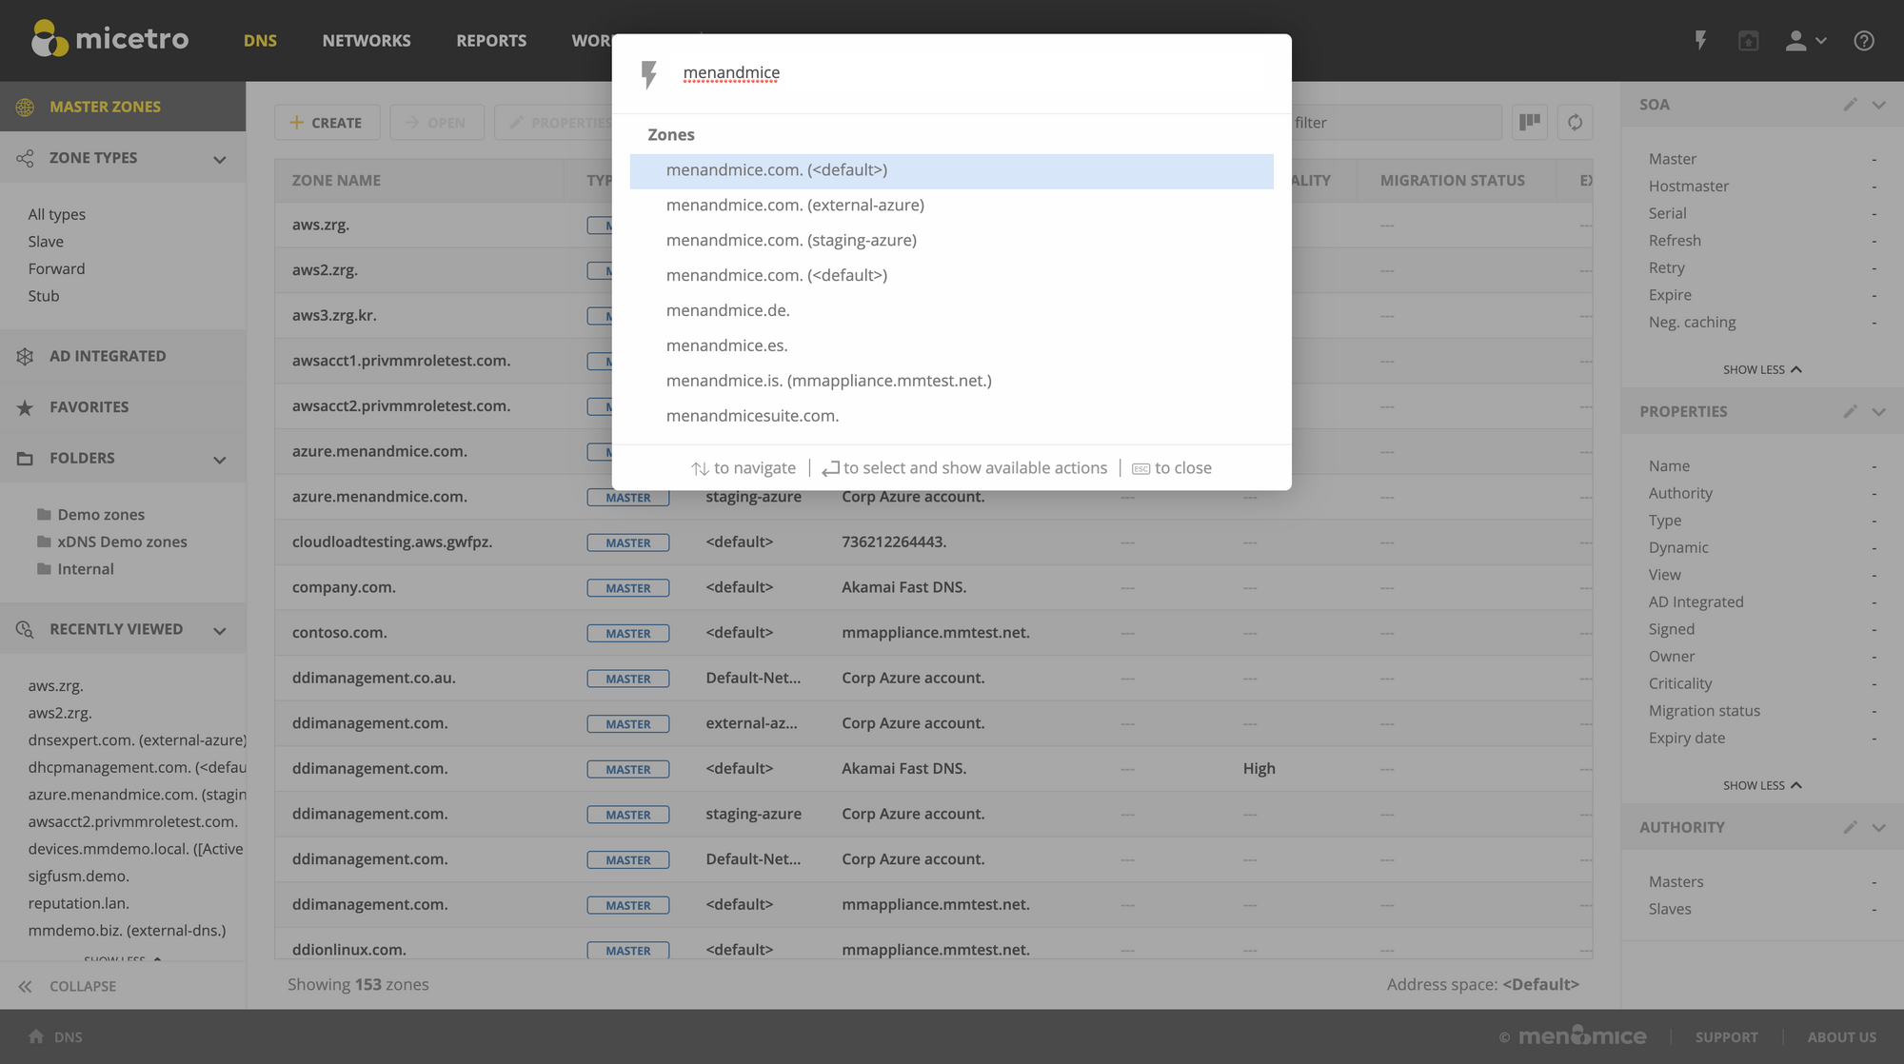Collapse the Authority panel chevron
Image resolution: width=1904 pixels, height=1064 pixels.
pyautogui.click(x=1879, y=827)
